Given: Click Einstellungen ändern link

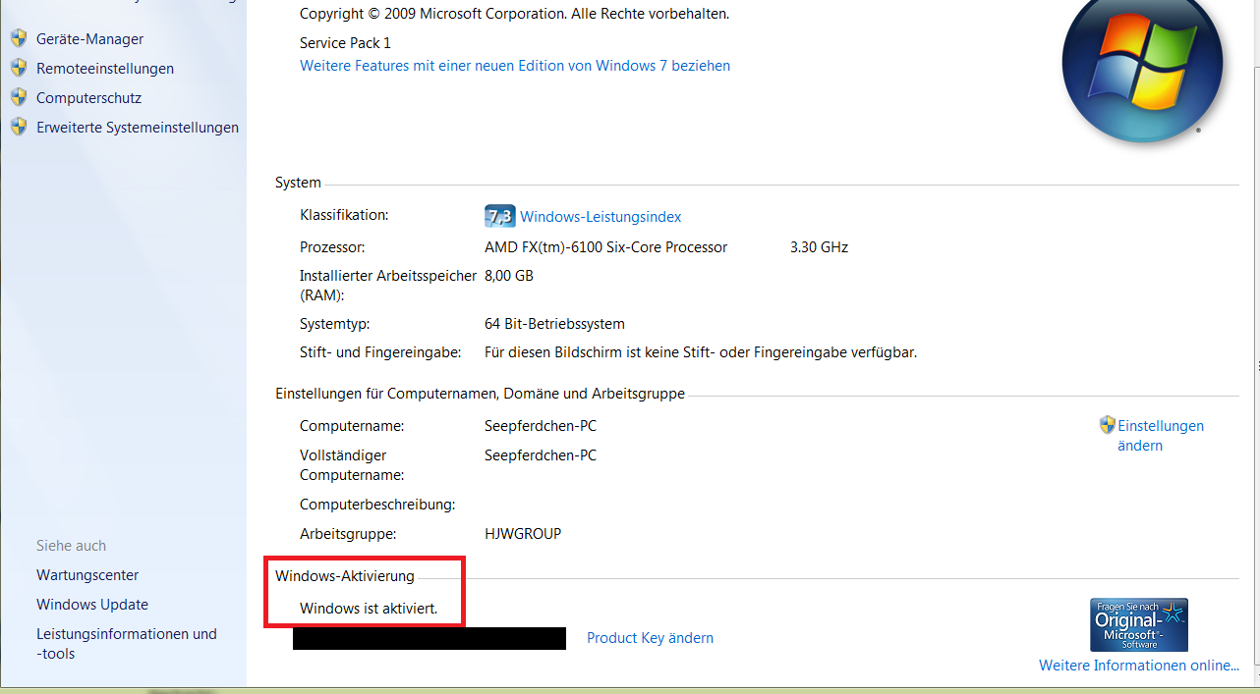Looking at the screenshot, I should (1161, 436).
